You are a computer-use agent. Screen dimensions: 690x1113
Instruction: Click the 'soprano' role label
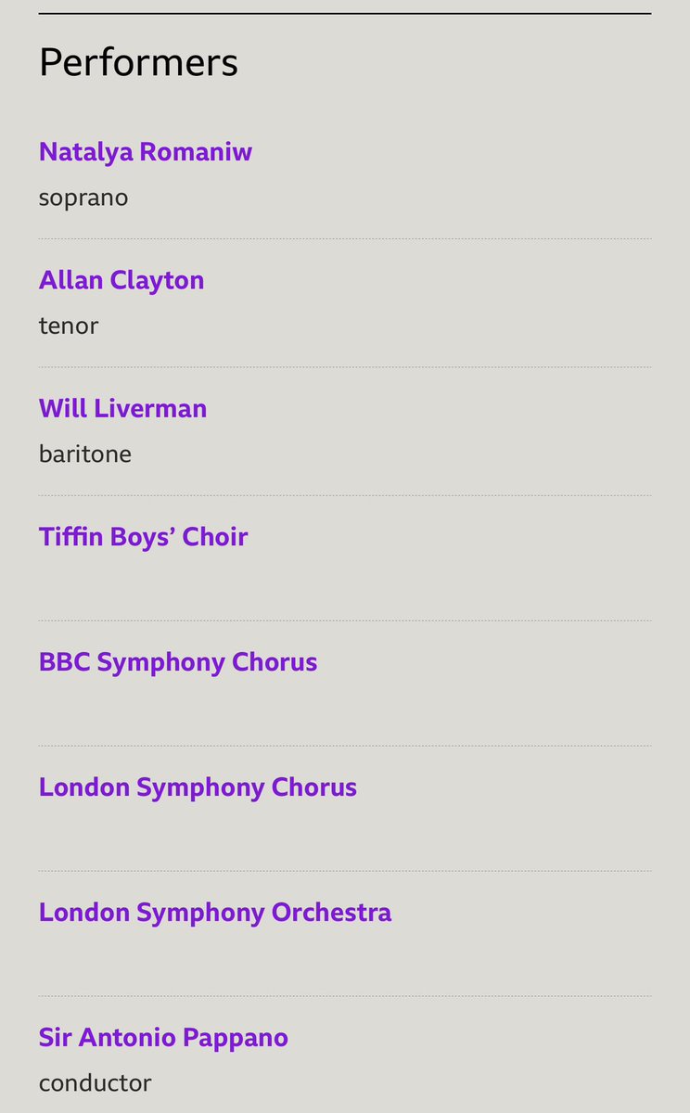coord(83,198)
